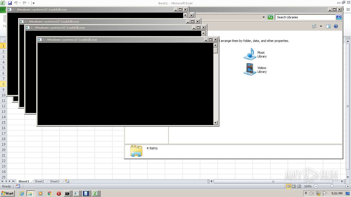Click the Excel zoom slider handle
Image resolution: width=351 pixels, height=197 pixels.
[x=332, y=186]
